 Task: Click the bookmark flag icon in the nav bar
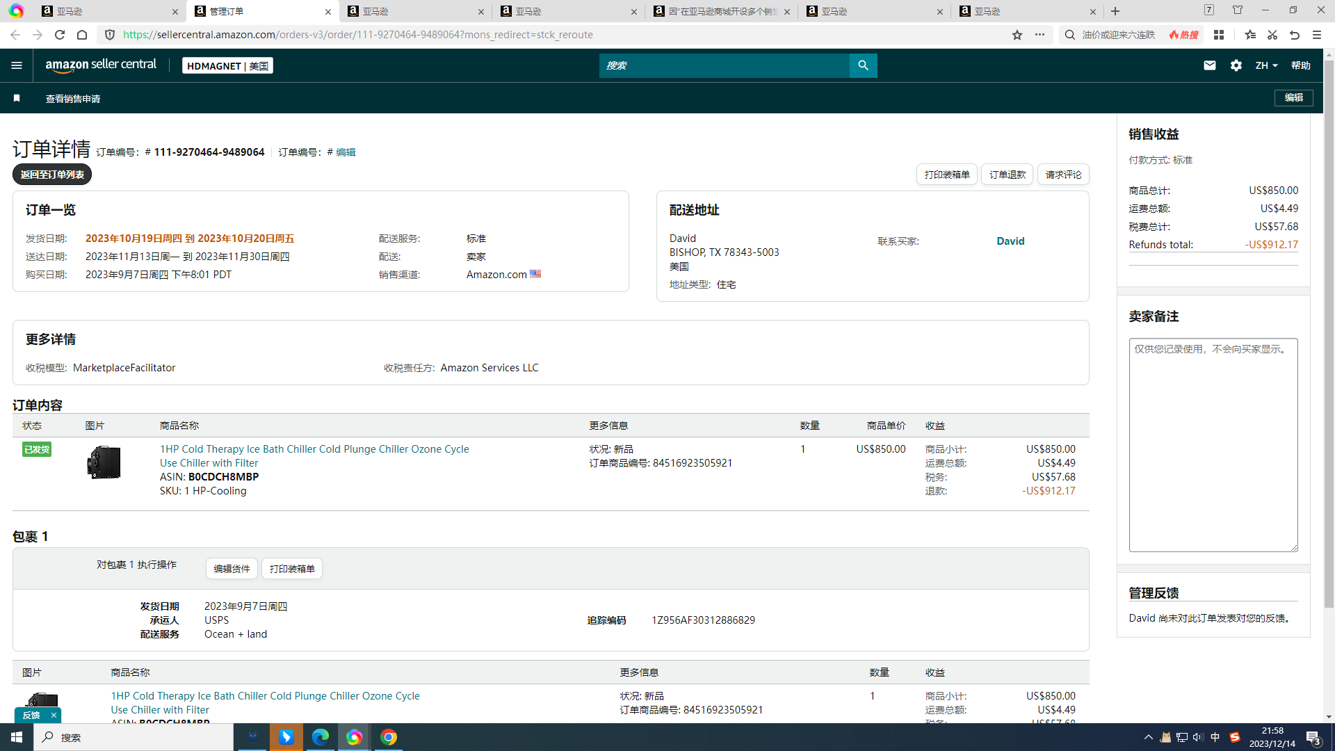click(x=17, y=98)
